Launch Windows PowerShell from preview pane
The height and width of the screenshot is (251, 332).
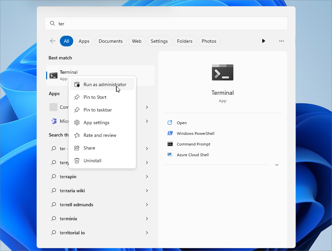pos(196,134)
